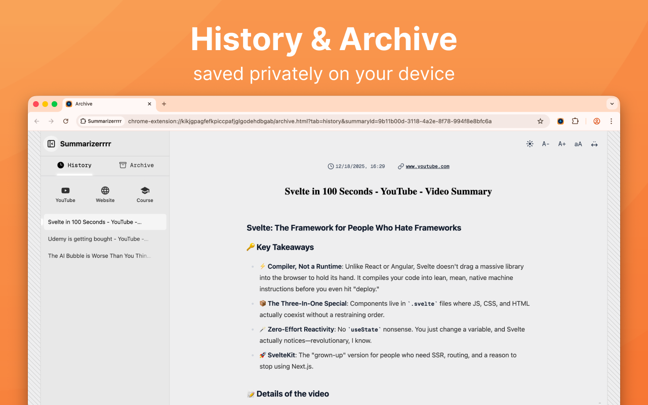This screenshot has height=405, width=648.
Task: Expand the tab search chevron dropdown
Action: tap(612, 104)
